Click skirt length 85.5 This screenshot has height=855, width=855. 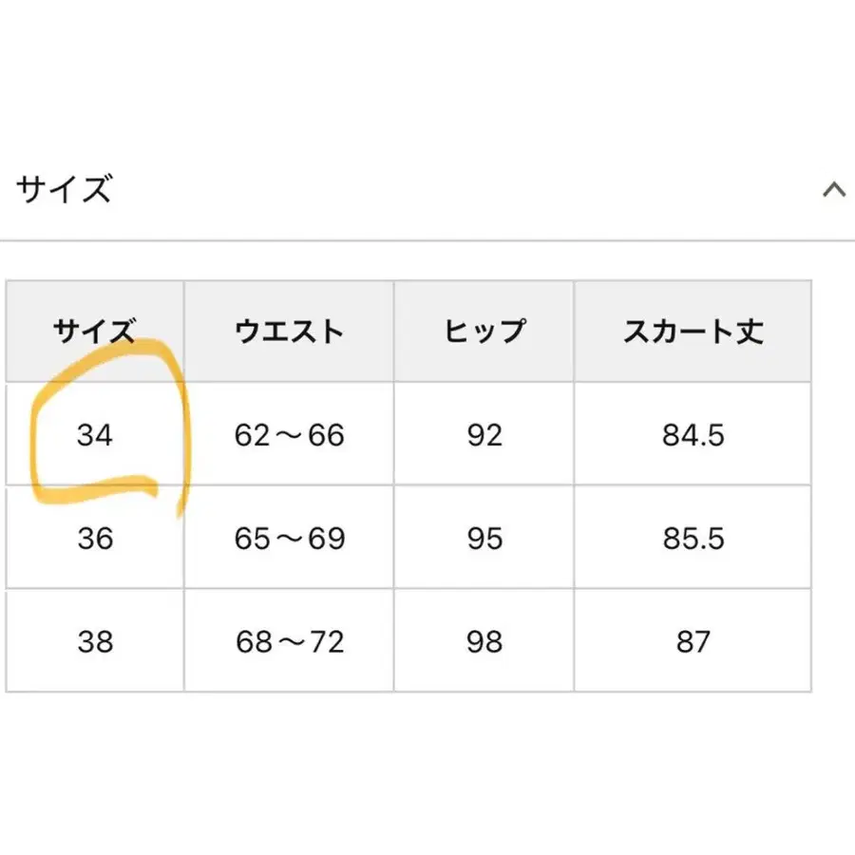[694, 538]
